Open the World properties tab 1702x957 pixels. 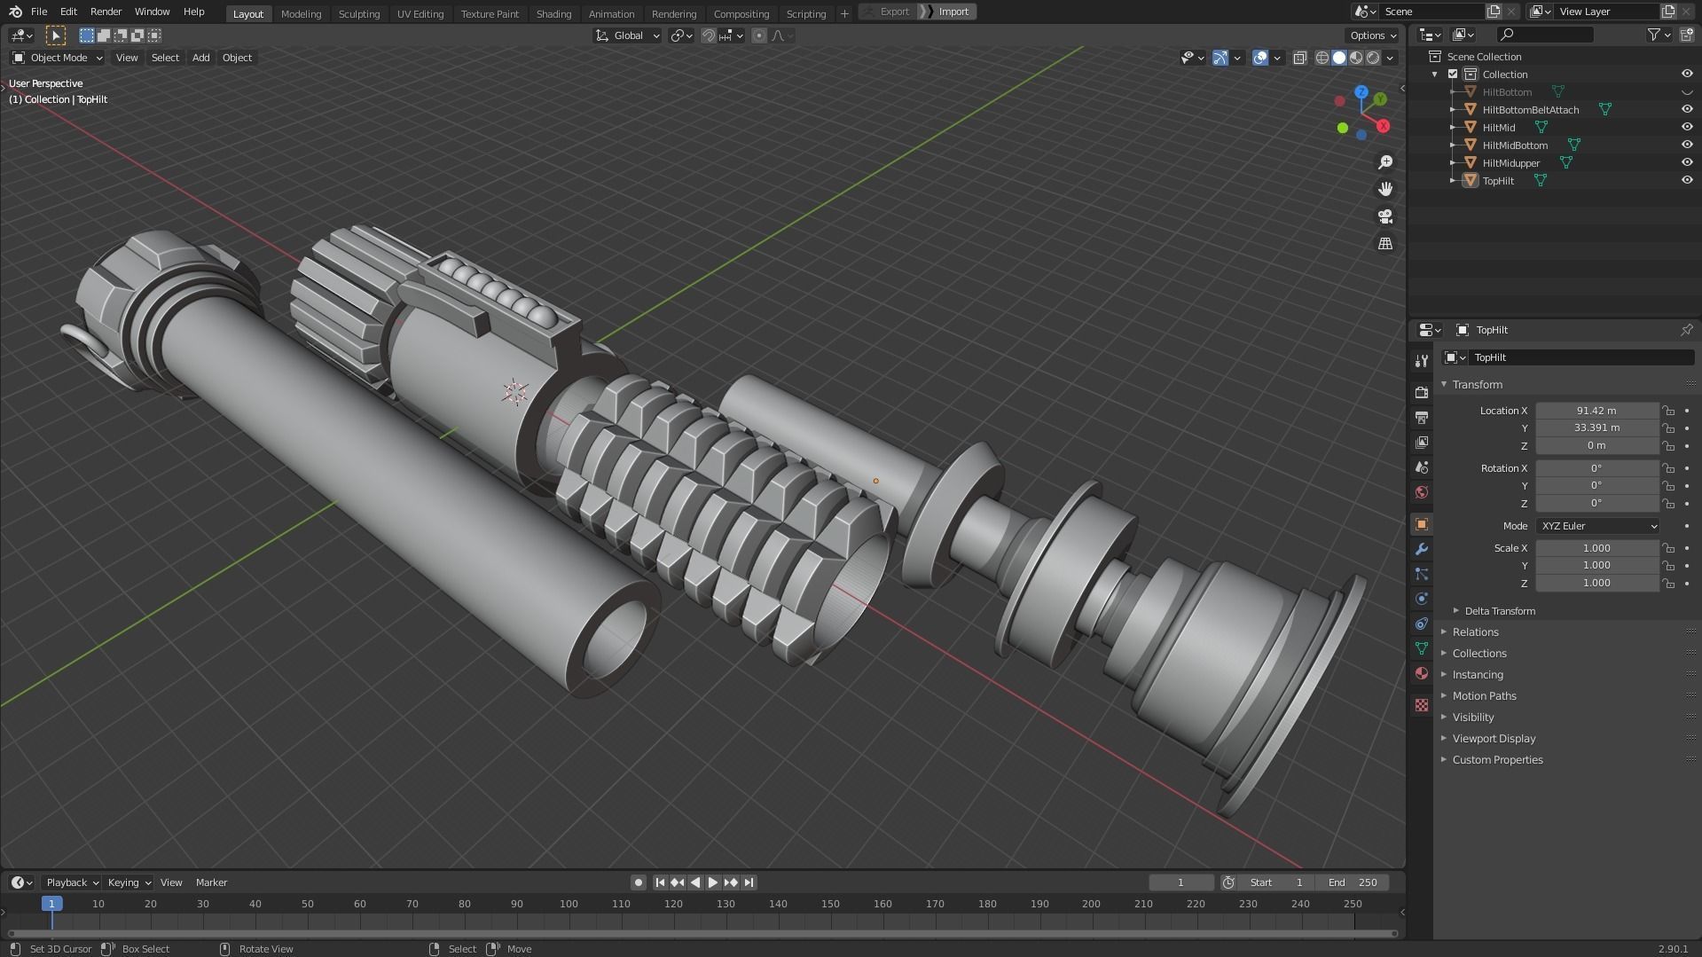pos(1422,491)
